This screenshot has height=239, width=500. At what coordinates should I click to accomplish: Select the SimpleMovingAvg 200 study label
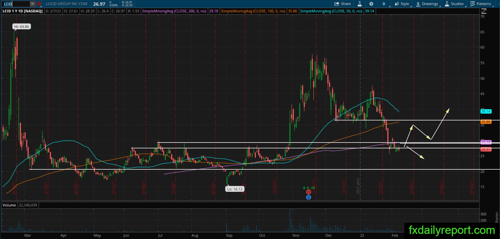[174, 11]
